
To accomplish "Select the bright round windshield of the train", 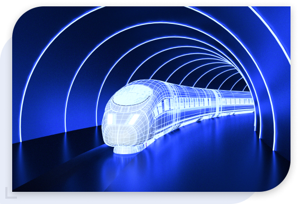I will 131,95.
